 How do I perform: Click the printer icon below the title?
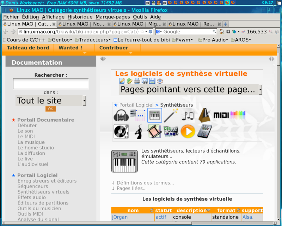click(x=137, y=81)
